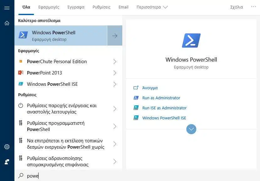Expand the PowerChute Personal Edition chevron
This screenshot has height=181, width=260.
(115, 62)
